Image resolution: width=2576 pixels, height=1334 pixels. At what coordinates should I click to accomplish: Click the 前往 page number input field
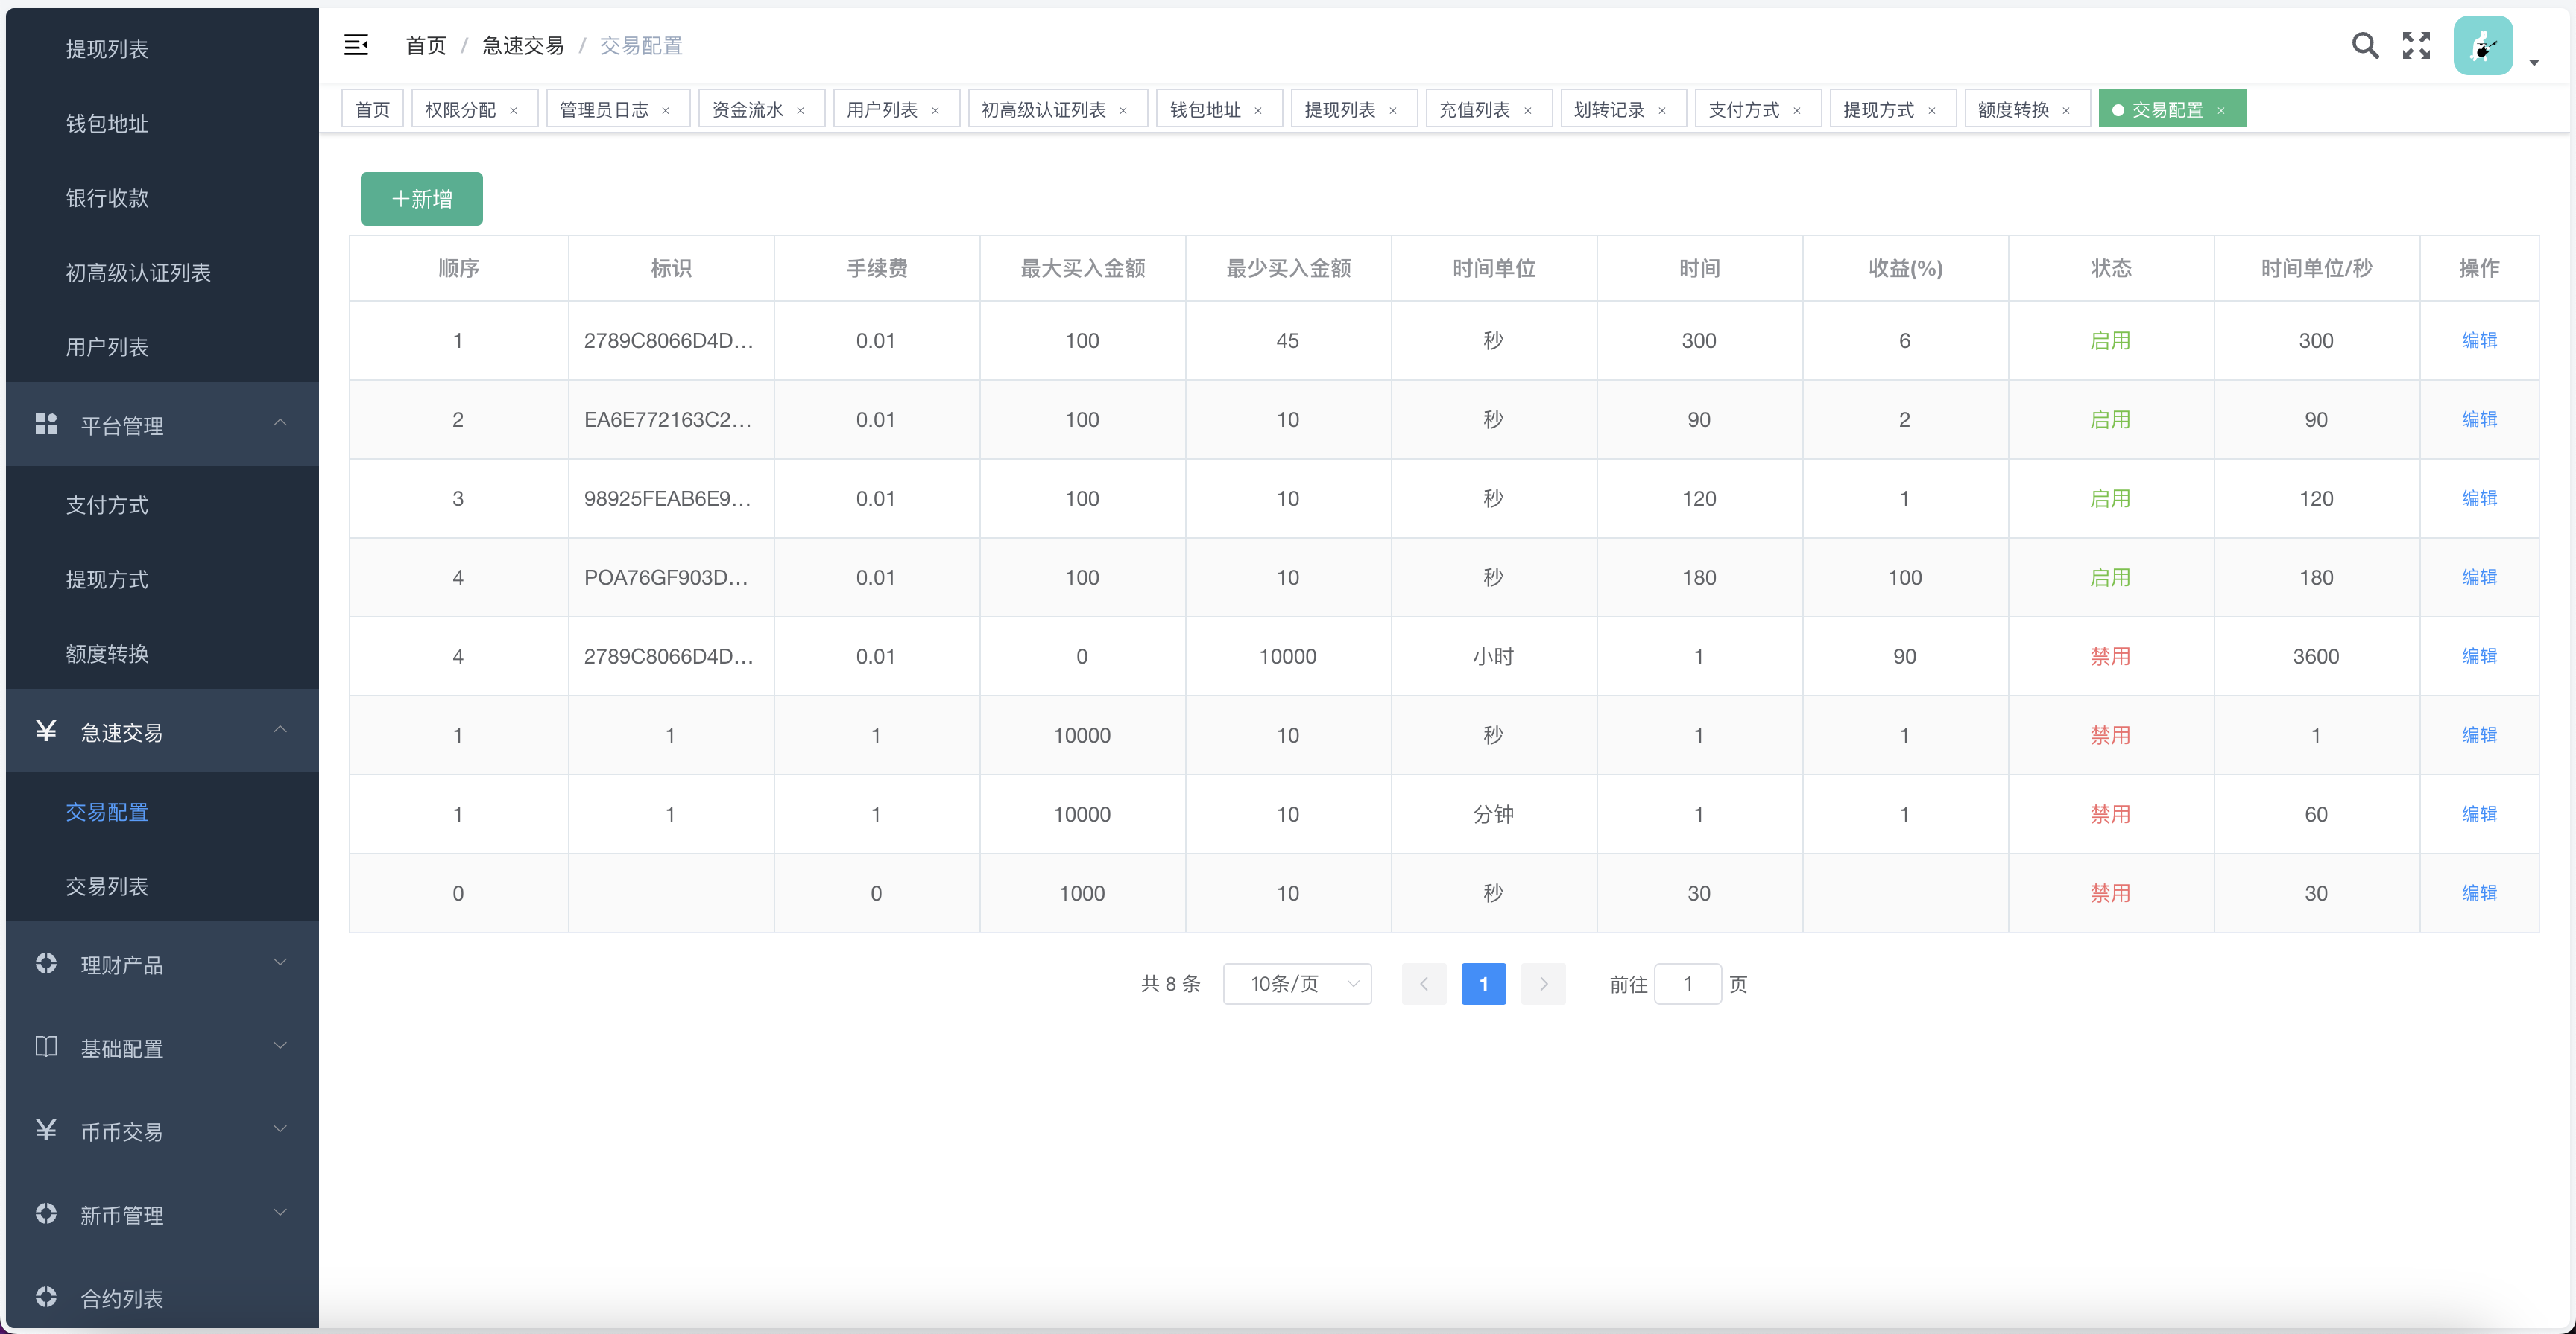[x=1688, y=984]
